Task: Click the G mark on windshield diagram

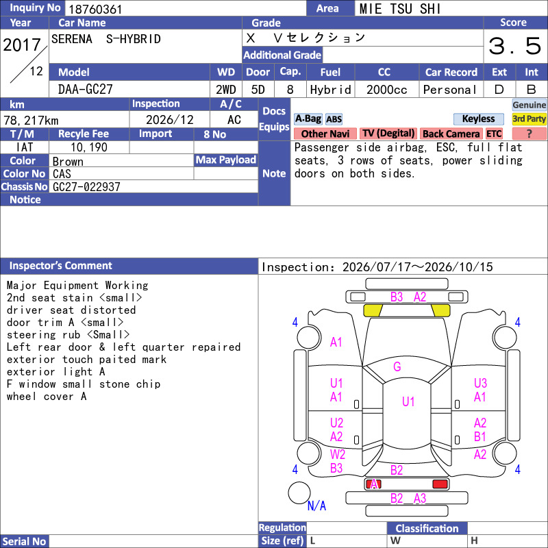Action: pos(397,366)
